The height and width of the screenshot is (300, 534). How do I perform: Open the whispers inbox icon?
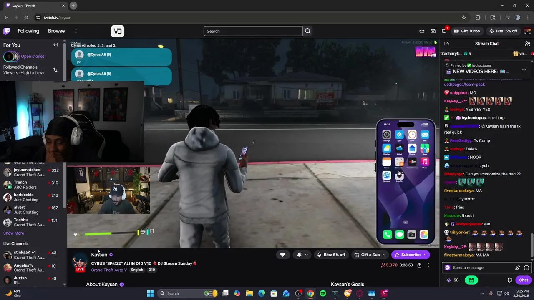(x=433, y=31)
